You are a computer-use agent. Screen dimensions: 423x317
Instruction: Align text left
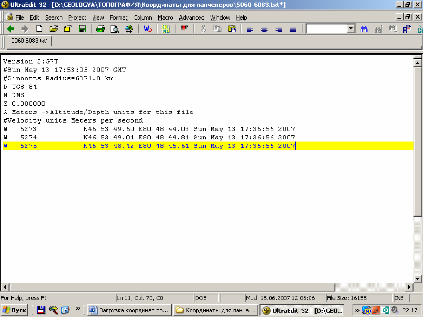pos(250,28)
